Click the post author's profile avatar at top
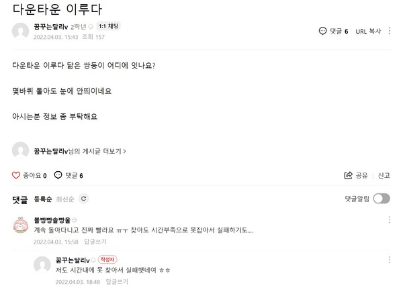 [x=21, y=31]
